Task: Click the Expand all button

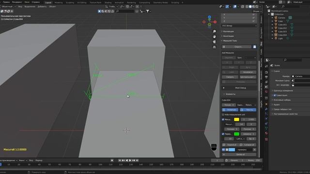Action: [230, 145]
